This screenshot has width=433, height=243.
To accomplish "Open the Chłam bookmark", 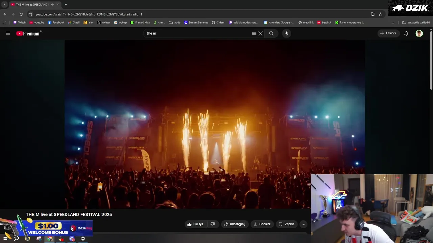I will (218, 23).
